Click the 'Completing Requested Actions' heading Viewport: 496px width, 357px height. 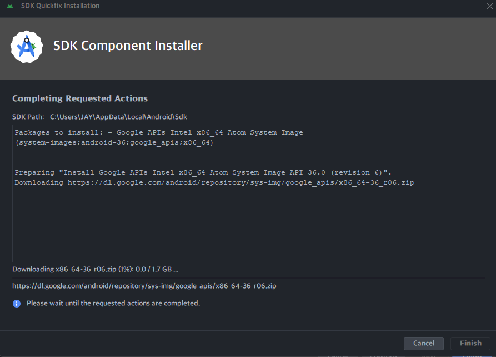point(80,98)
